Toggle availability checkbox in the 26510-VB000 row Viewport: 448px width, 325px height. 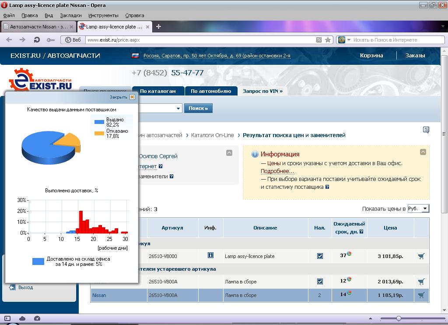pos(320,256)
